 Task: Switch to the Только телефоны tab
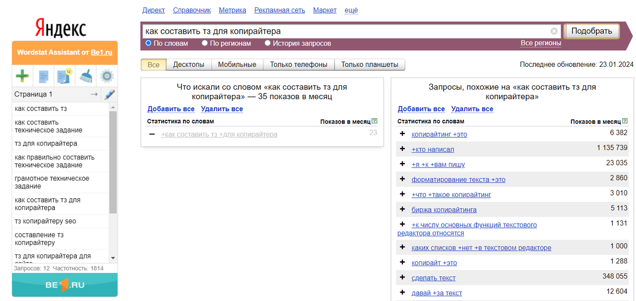click(299, 65)
